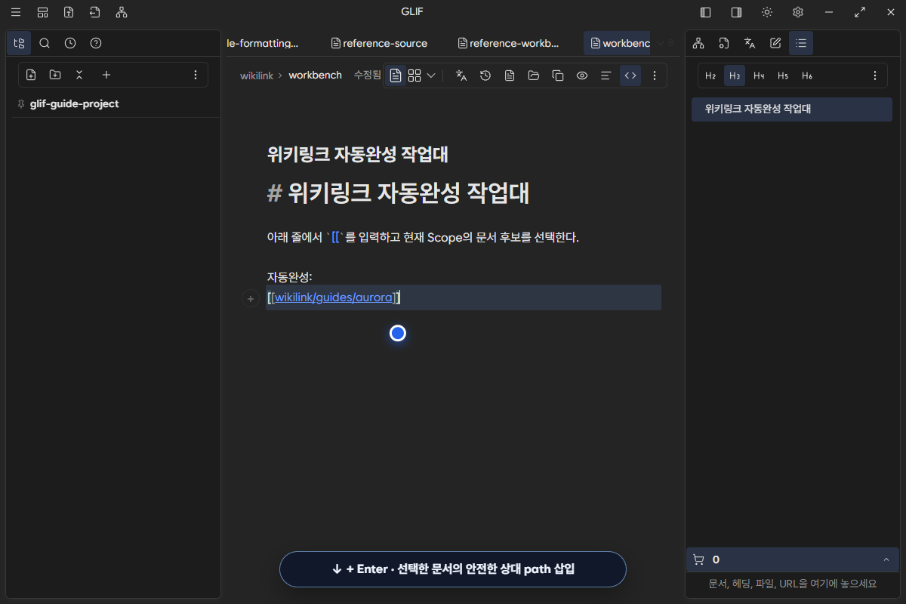Click the text alignment lines icon
Screen dimensions: 906x604
click(606, 75)
